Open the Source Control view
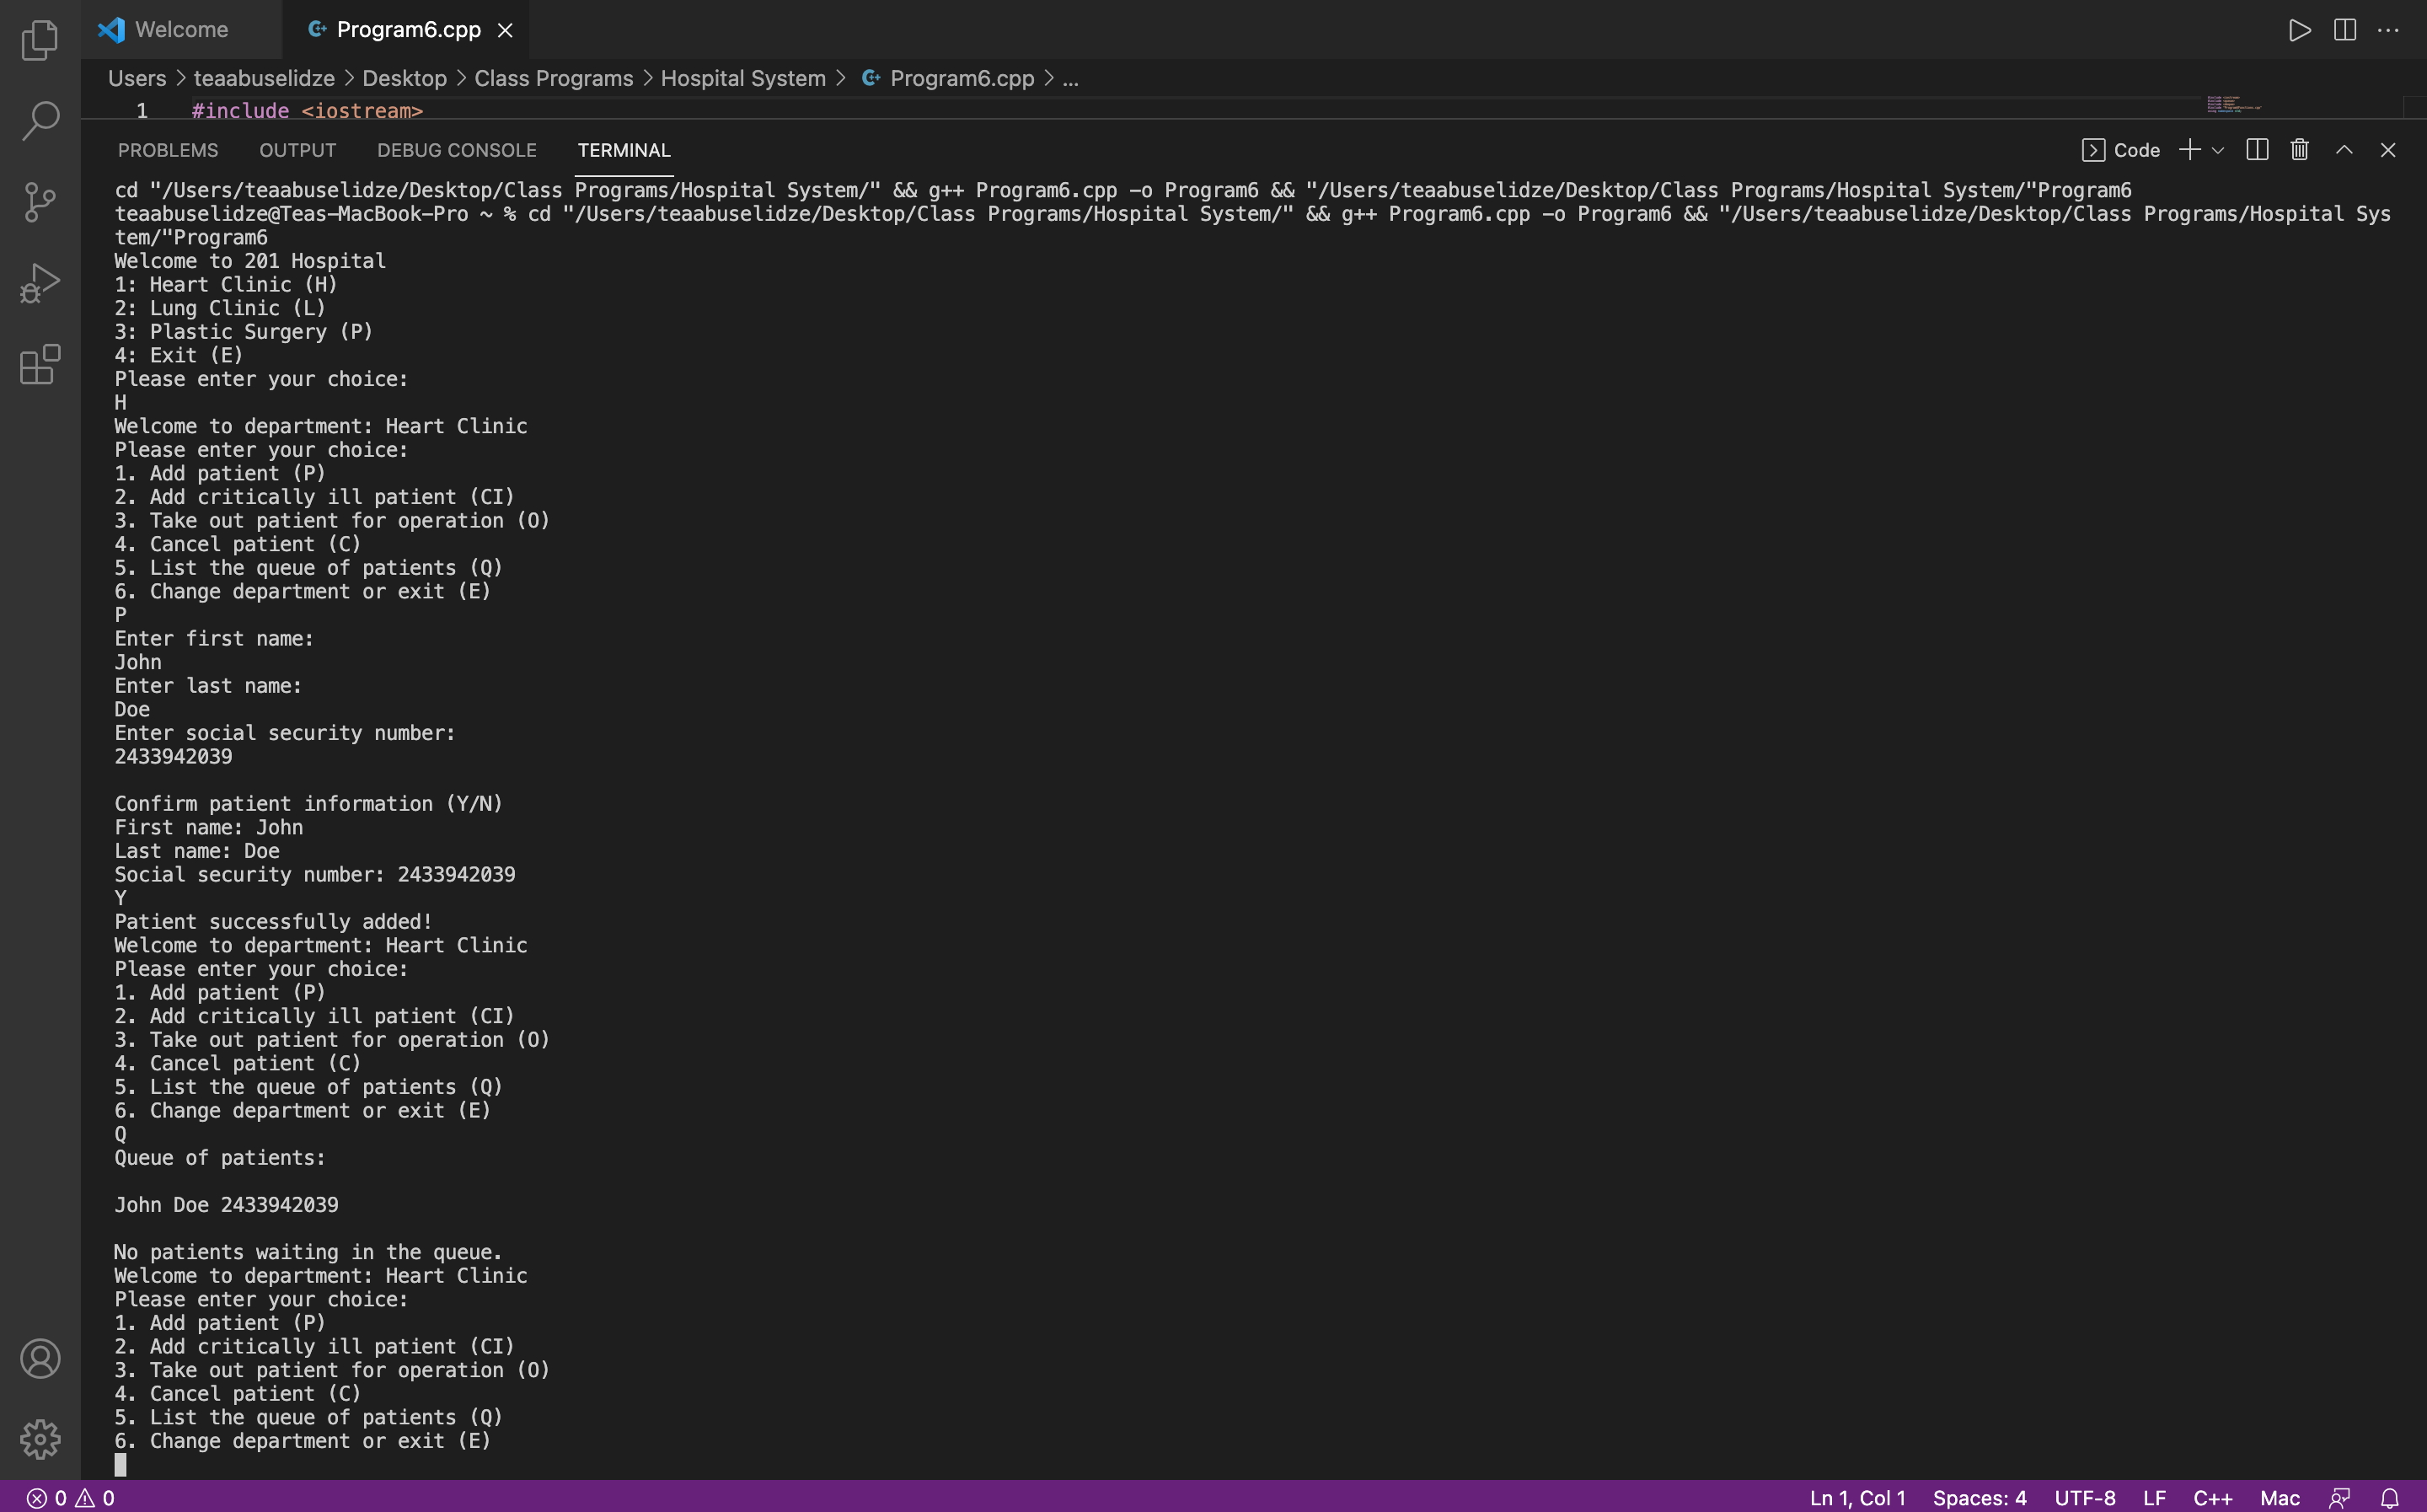Image resolution: width=2427 pixels, height=1512 pixels. point(40,201)
